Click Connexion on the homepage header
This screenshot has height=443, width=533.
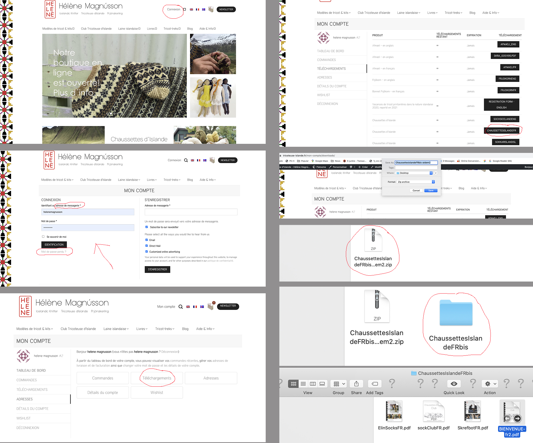pyautogui.click(x=174, y=9)
